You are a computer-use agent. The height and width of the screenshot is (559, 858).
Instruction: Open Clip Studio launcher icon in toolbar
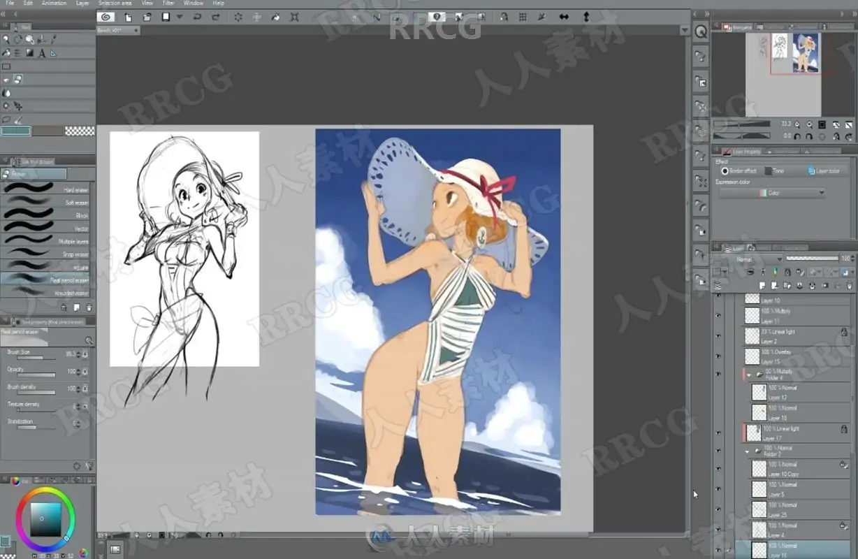pos(106,17)
